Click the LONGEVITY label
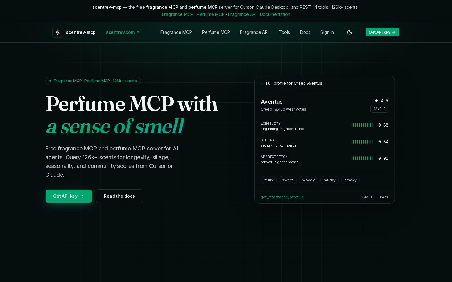This screenshot has width=452, height=282. click(271, 123)
